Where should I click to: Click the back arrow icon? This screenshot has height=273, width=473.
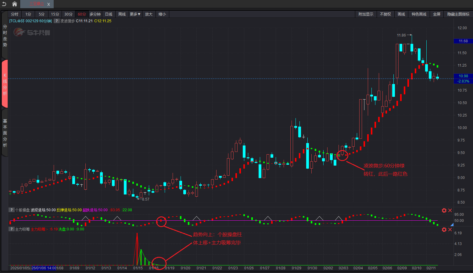4,4
